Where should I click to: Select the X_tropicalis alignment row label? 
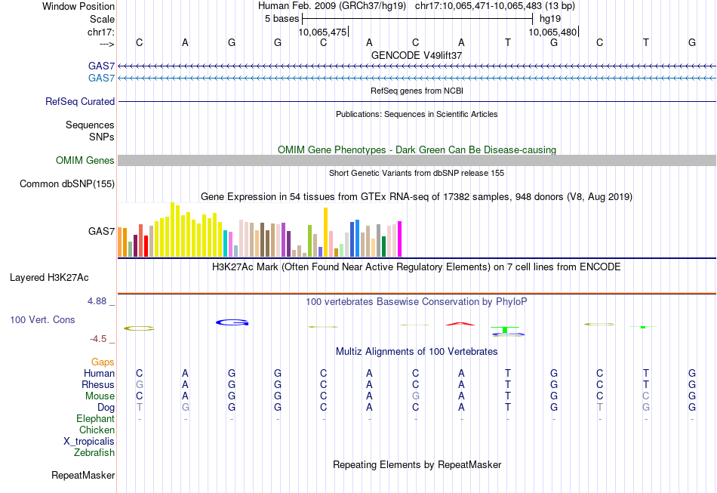pos(89,442)
